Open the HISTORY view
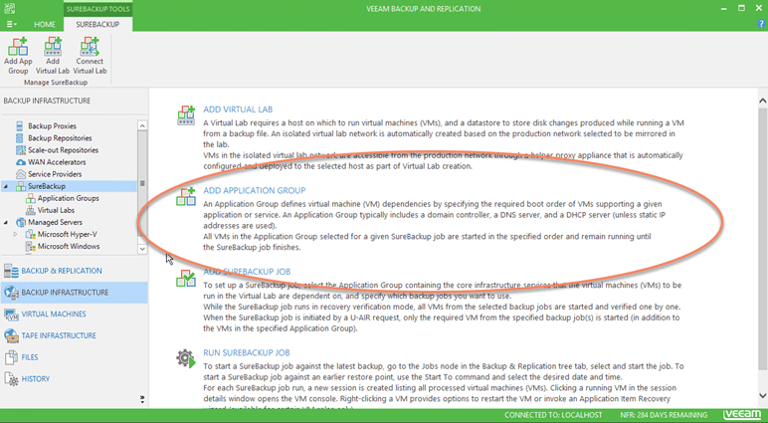This screenshot has width=768, height=423. (74, 379)
